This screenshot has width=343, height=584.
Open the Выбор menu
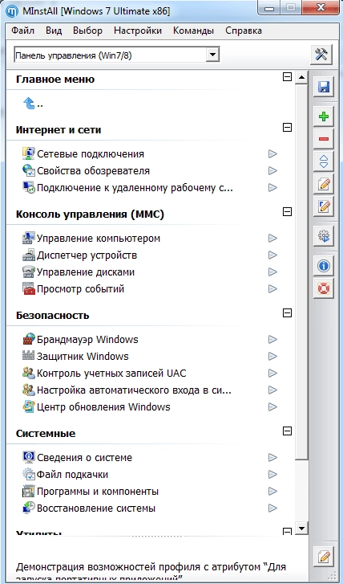click(x=87, y=31)
